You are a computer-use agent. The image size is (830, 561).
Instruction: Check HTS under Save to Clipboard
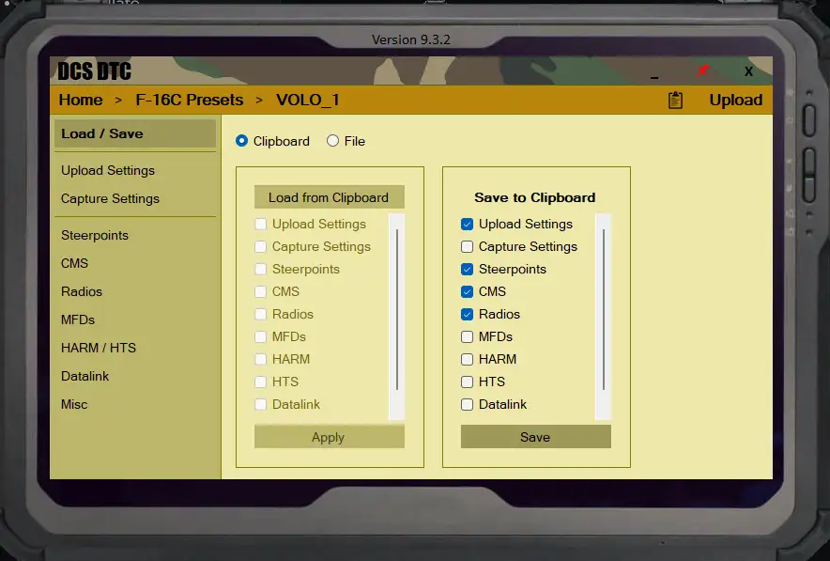(467, 382)
